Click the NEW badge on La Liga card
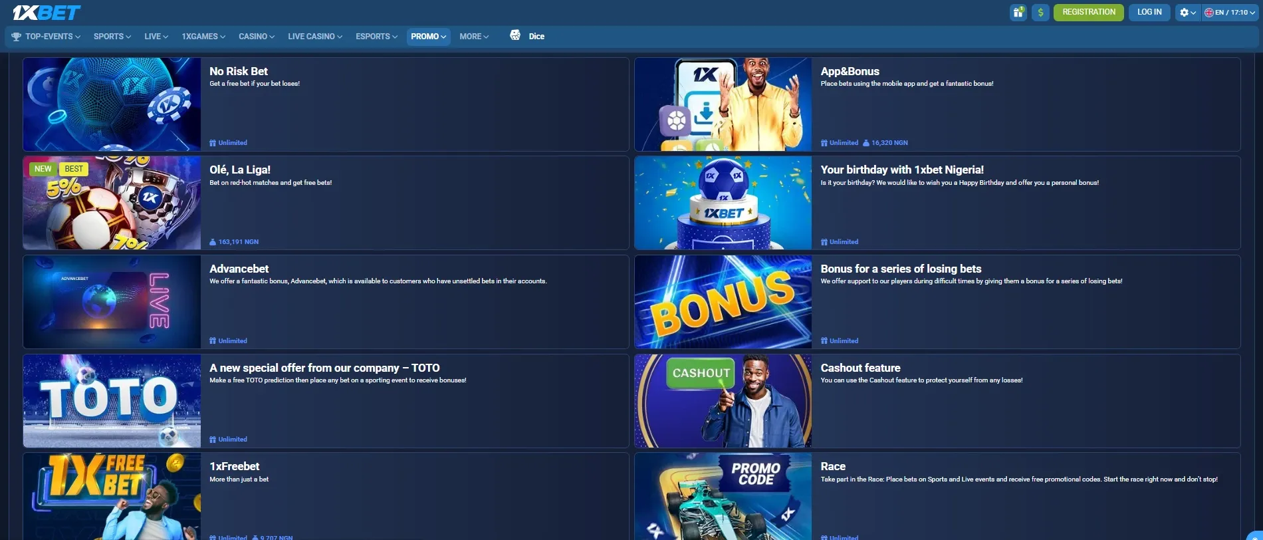 click(x=43, y=169)
